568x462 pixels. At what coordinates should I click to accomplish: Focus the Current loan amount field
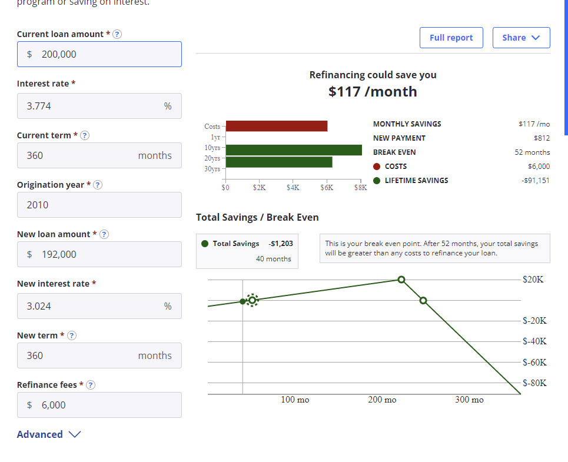[x=99, y=54]
